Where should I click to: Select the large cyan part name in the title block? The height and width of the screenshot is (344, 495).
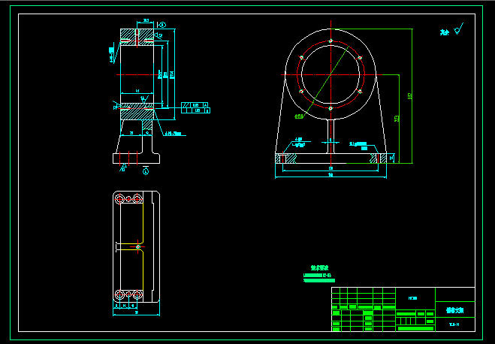point(455,310)
